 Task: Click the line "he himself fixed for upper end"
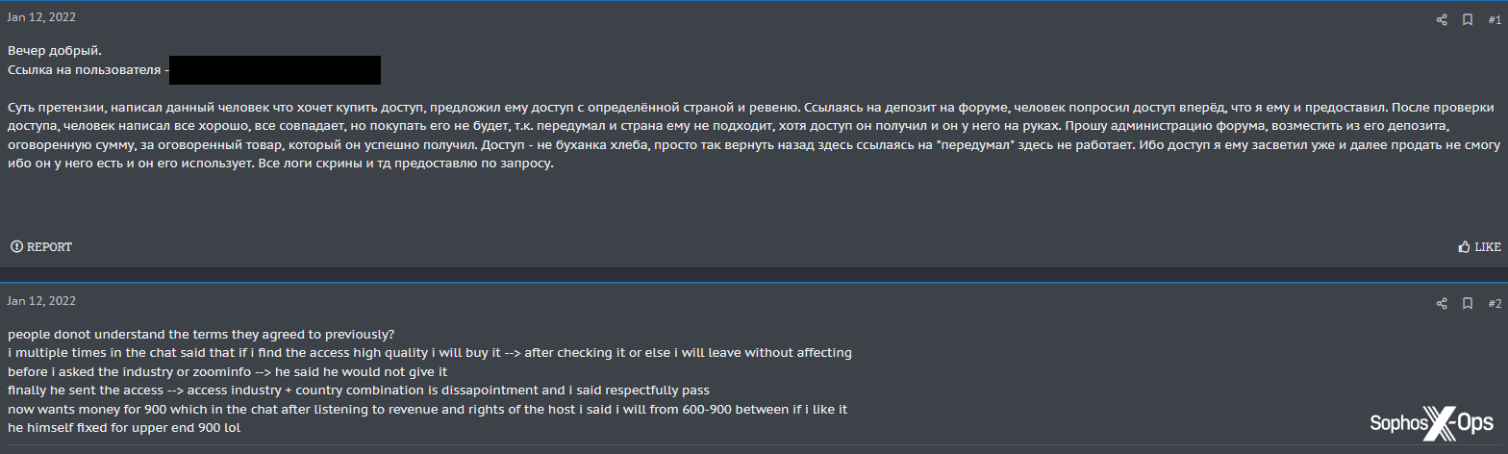point(124,427)
